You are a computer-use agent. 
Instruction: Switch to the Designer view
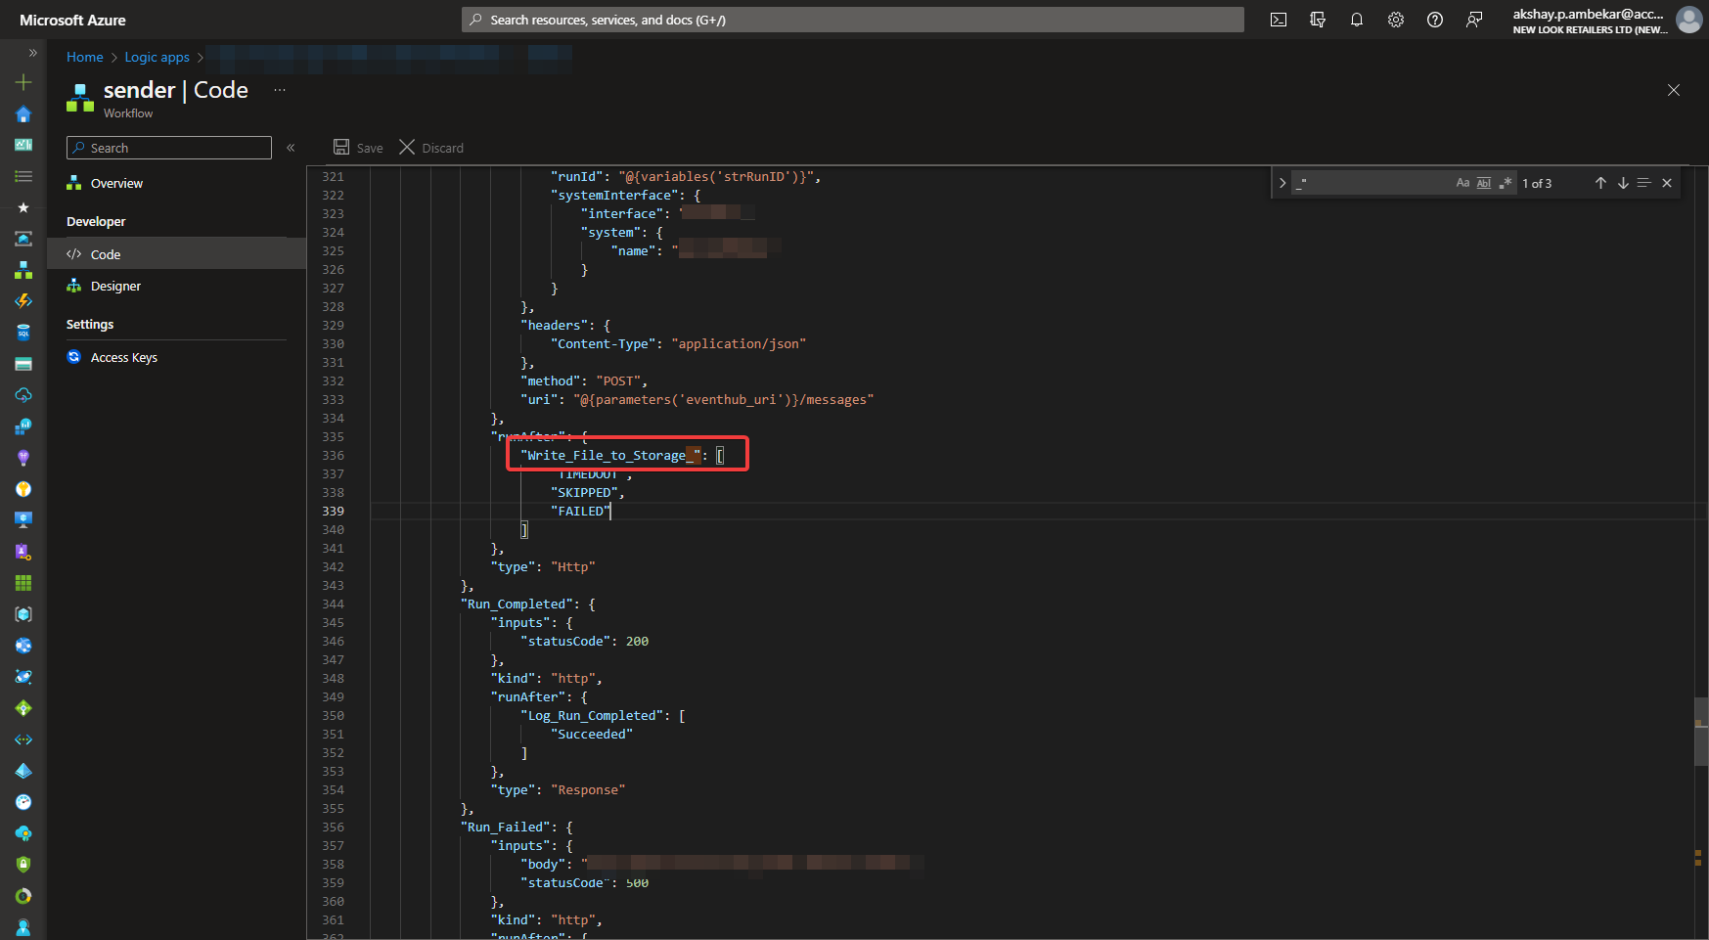pos(115,286)
